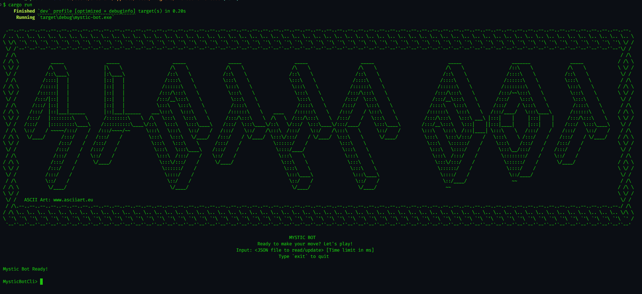Click the 'Finished' status word
Screen dimensions: 642x294
pyautogui.click(x=24, y=11)
